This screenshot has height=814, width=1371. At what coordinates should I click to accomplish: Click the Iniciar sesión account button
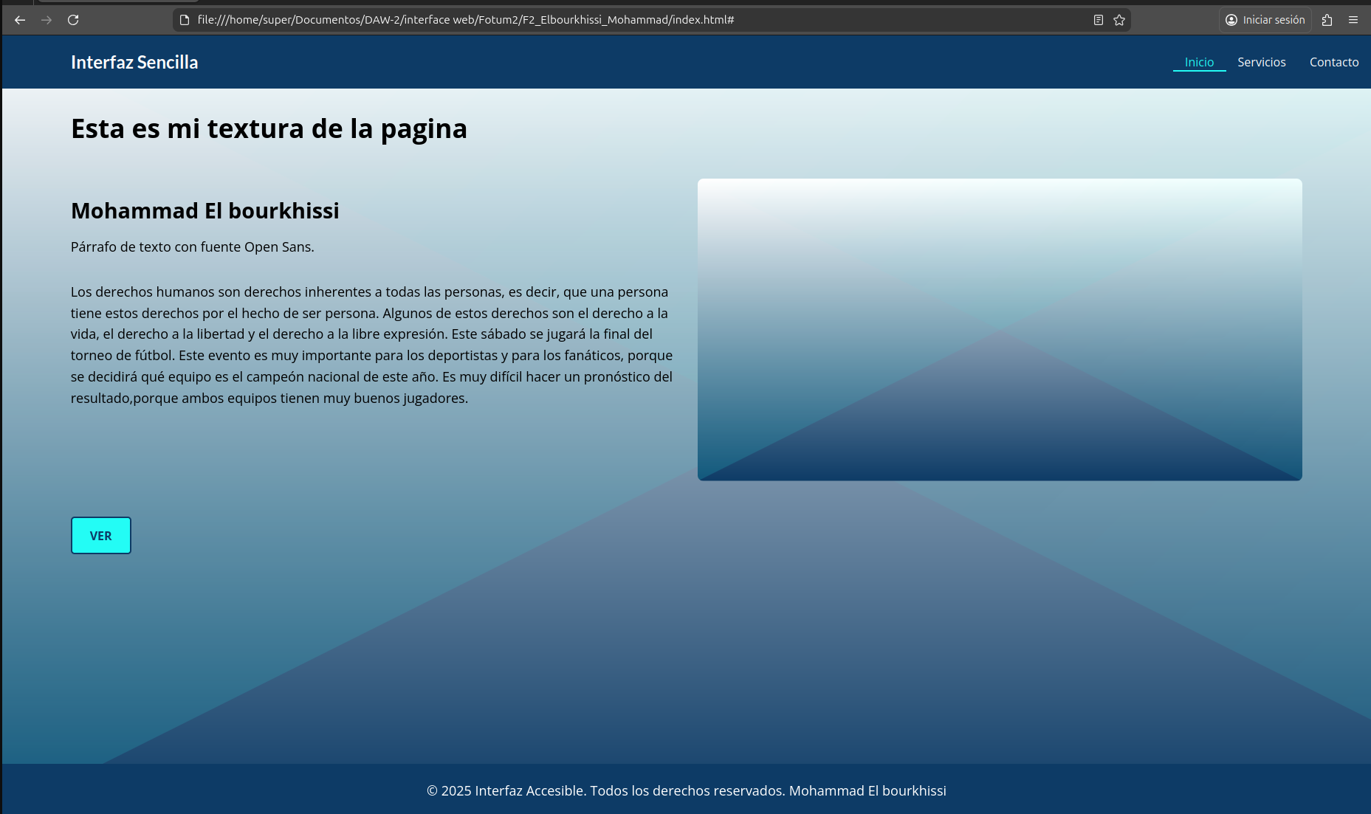1265,20
